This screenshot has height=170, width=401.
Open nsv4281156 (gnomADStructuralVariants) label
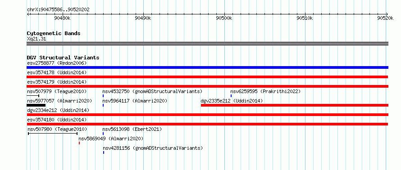[153, 148]
